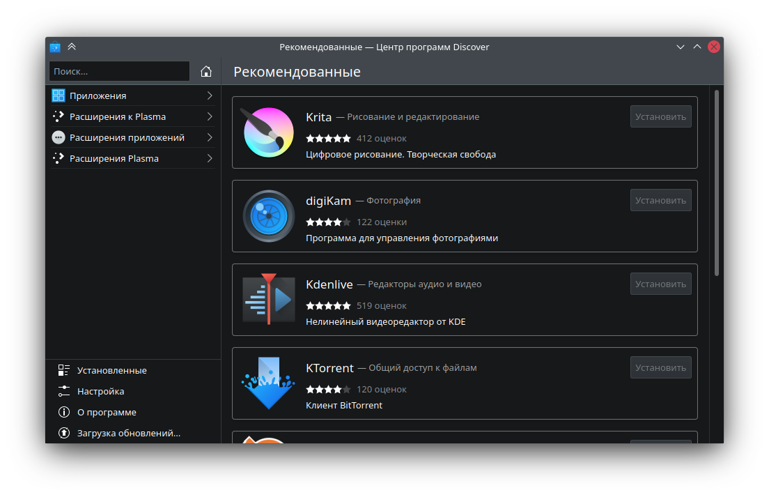Open Загрузка обновлений page

pos(133,433)
